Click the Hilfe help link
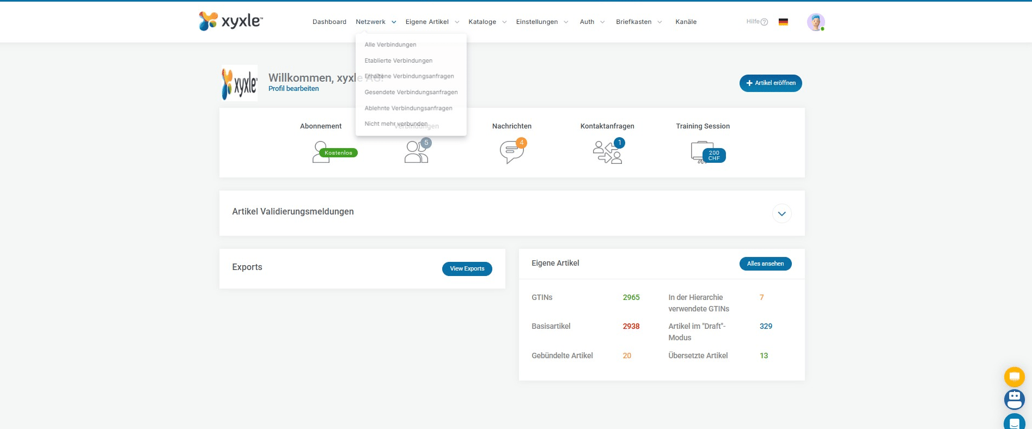 point(756,22)
